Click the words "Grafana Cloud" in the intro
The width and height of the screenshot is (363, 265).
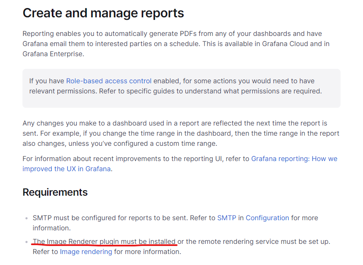pyautogui.click(x=282, y=44)
